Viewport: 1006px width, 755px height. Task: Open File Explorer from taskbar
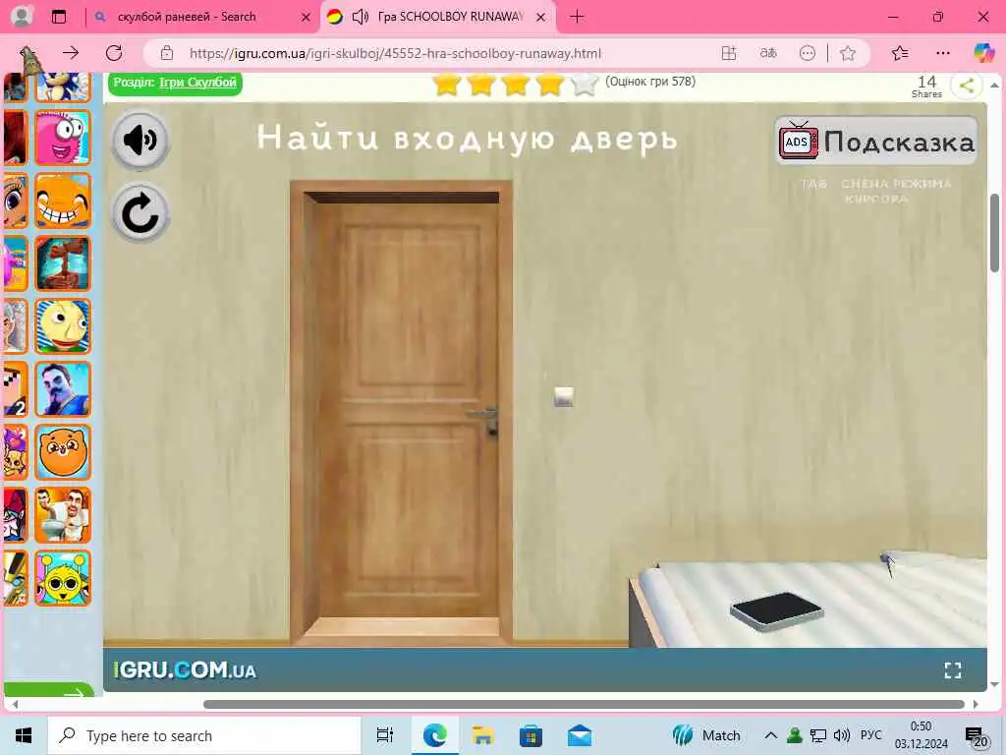(x=482, y=735)
